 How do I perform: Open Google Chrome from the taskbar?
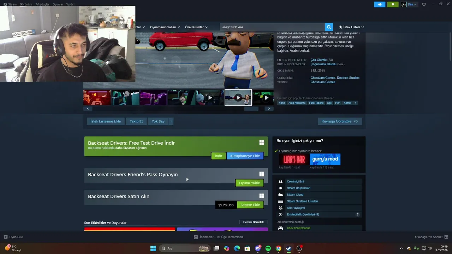pos(278,248)
